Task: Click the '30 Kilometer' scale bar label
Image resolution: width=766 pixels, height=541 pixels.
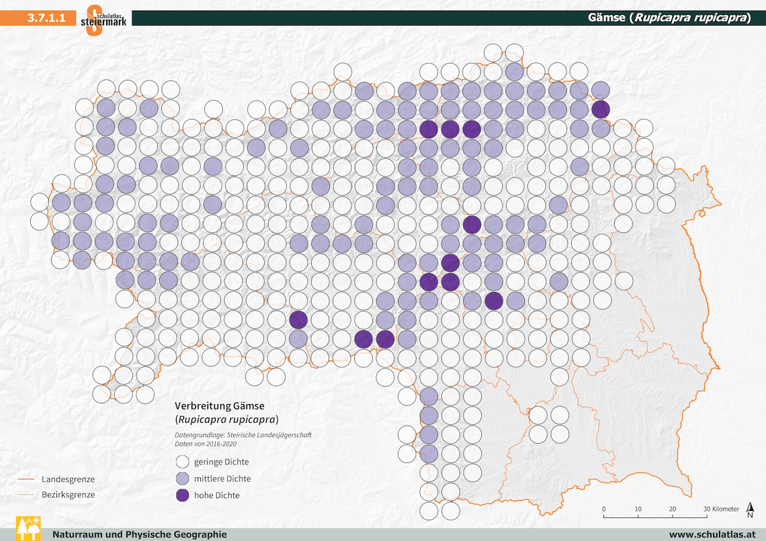Action: (720, 509)
